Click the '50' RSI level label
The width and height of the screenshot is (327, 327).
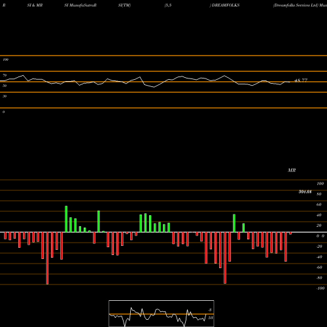click(5, 86)
